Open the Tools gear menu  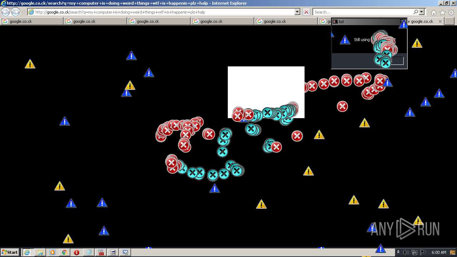click(x=451, y=12)
